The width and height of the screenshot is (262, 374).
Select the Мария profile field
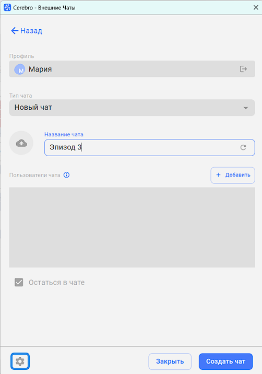(x=132, y=69)
